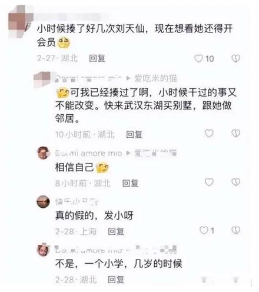The height and width of the screenshot is (292, 259).
Task: Open avatar beside 不是，一个小学 reply
Action: click(x=43, y=250)
